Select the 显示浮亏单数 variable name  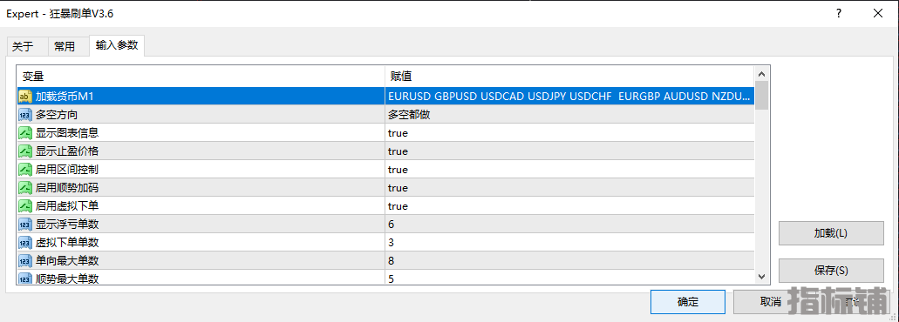tap(67, 225)
